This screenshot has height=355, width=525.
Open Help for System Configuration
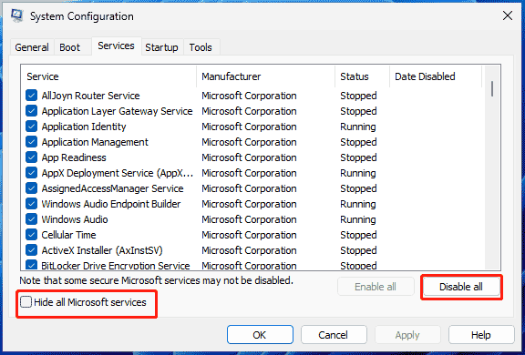coord(481,335)
